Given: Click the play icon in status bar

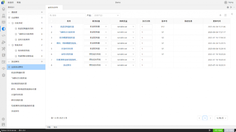Looking at the screenshot, I should (209, 130).
